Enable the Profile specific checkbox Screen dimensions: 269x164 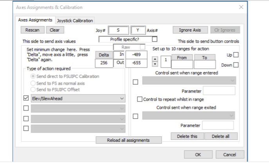pos(155,39)
